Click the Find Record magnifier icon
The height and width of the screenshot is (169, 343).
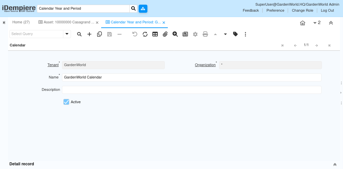point(79,34)
